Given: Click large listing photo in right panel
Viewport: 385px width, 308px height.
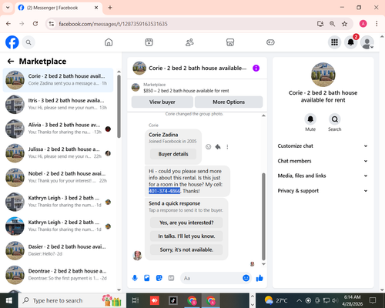Looking at the screenshot, I should (x=323, y=75).
